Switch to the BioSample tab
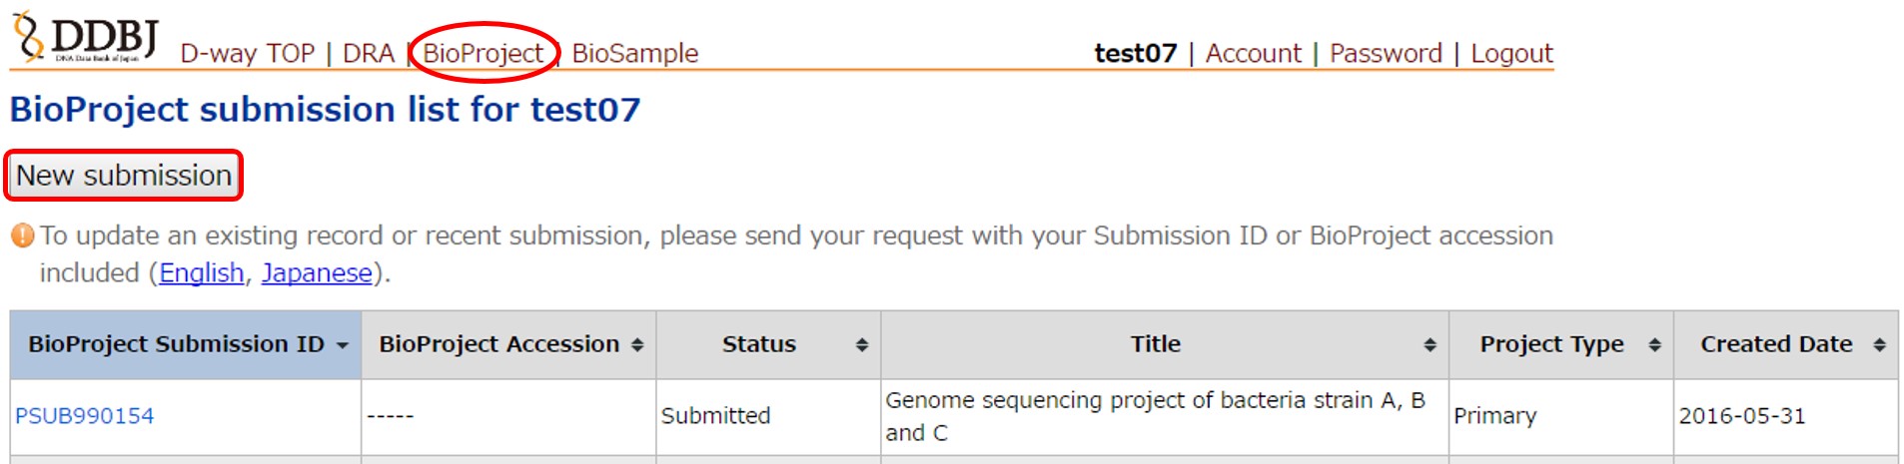 tap(634, 54)
